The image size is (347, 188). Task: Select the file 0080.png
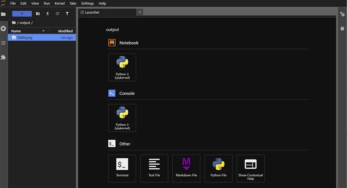[25, 38]
